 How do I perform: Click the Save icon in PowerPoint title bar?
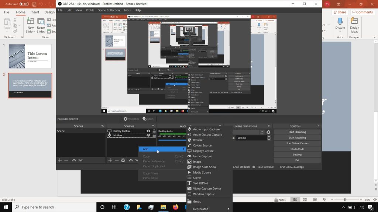coord(34,4)
